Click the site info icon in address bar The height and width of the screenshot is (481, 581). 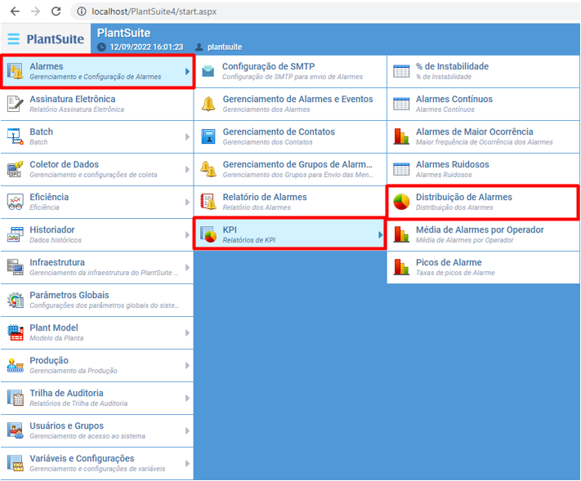coord(82,11)
